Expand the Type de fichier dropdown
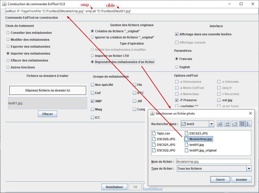The height and width of the screenshot is (193, 259). coord(249,169)
